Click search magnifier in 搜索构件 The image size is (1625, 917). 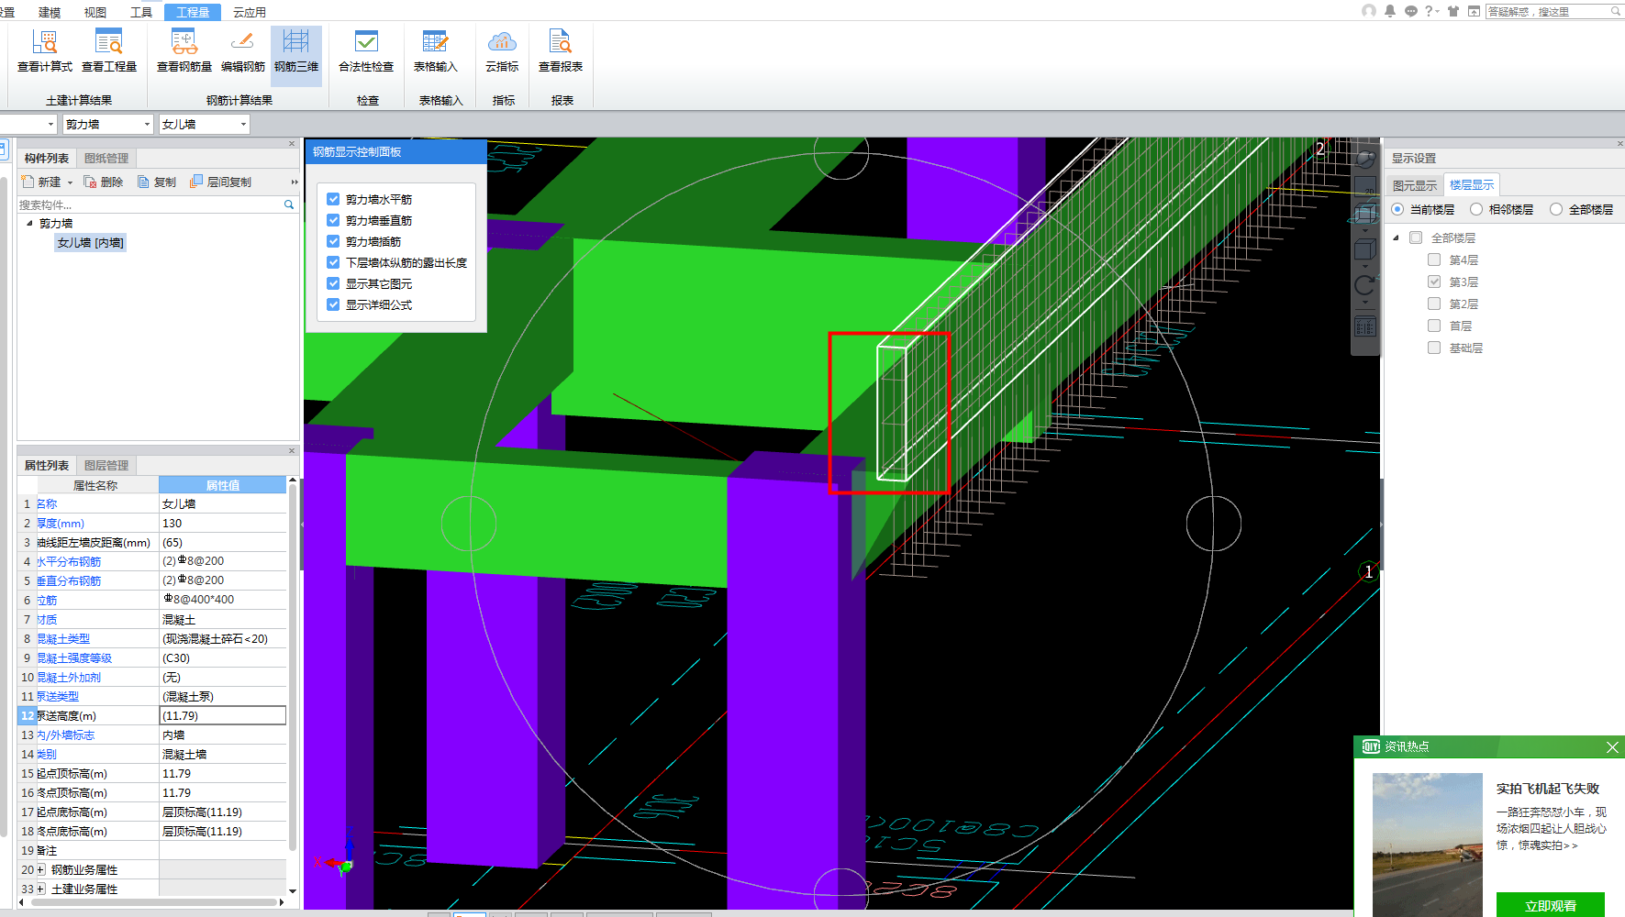click(x=289, y=204)
